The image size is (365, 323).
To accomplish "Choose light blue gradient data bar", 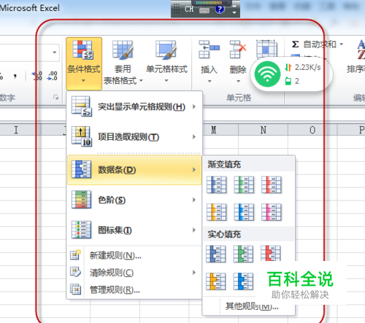I will point(244,212).
